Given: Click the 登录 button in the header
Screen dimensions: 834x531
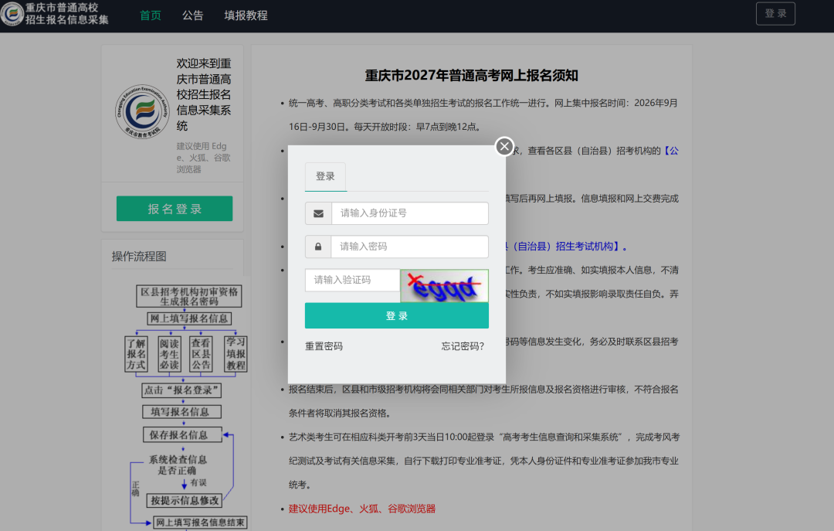Looking at the screenshot, I should tap(775, 14).
